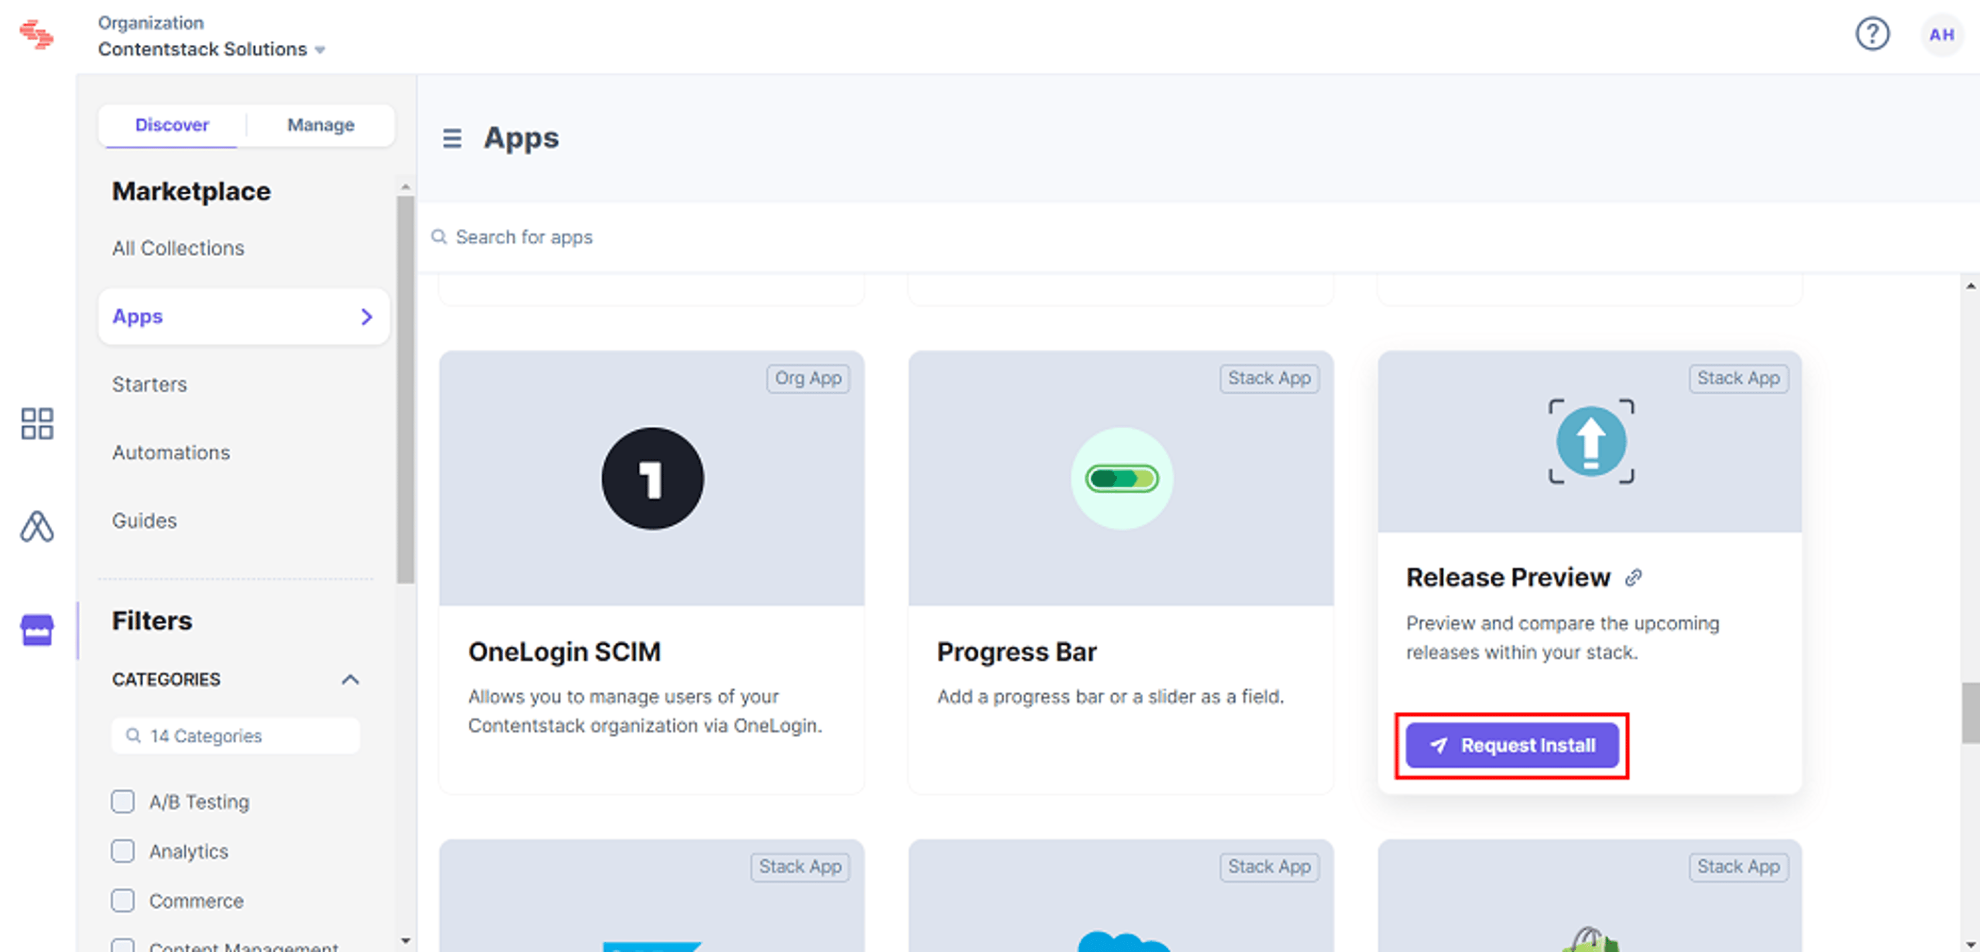Toggle the Analytics checkbox
Image resolution: width=1980 pixels, height=952 pixels.
point(123,850)
